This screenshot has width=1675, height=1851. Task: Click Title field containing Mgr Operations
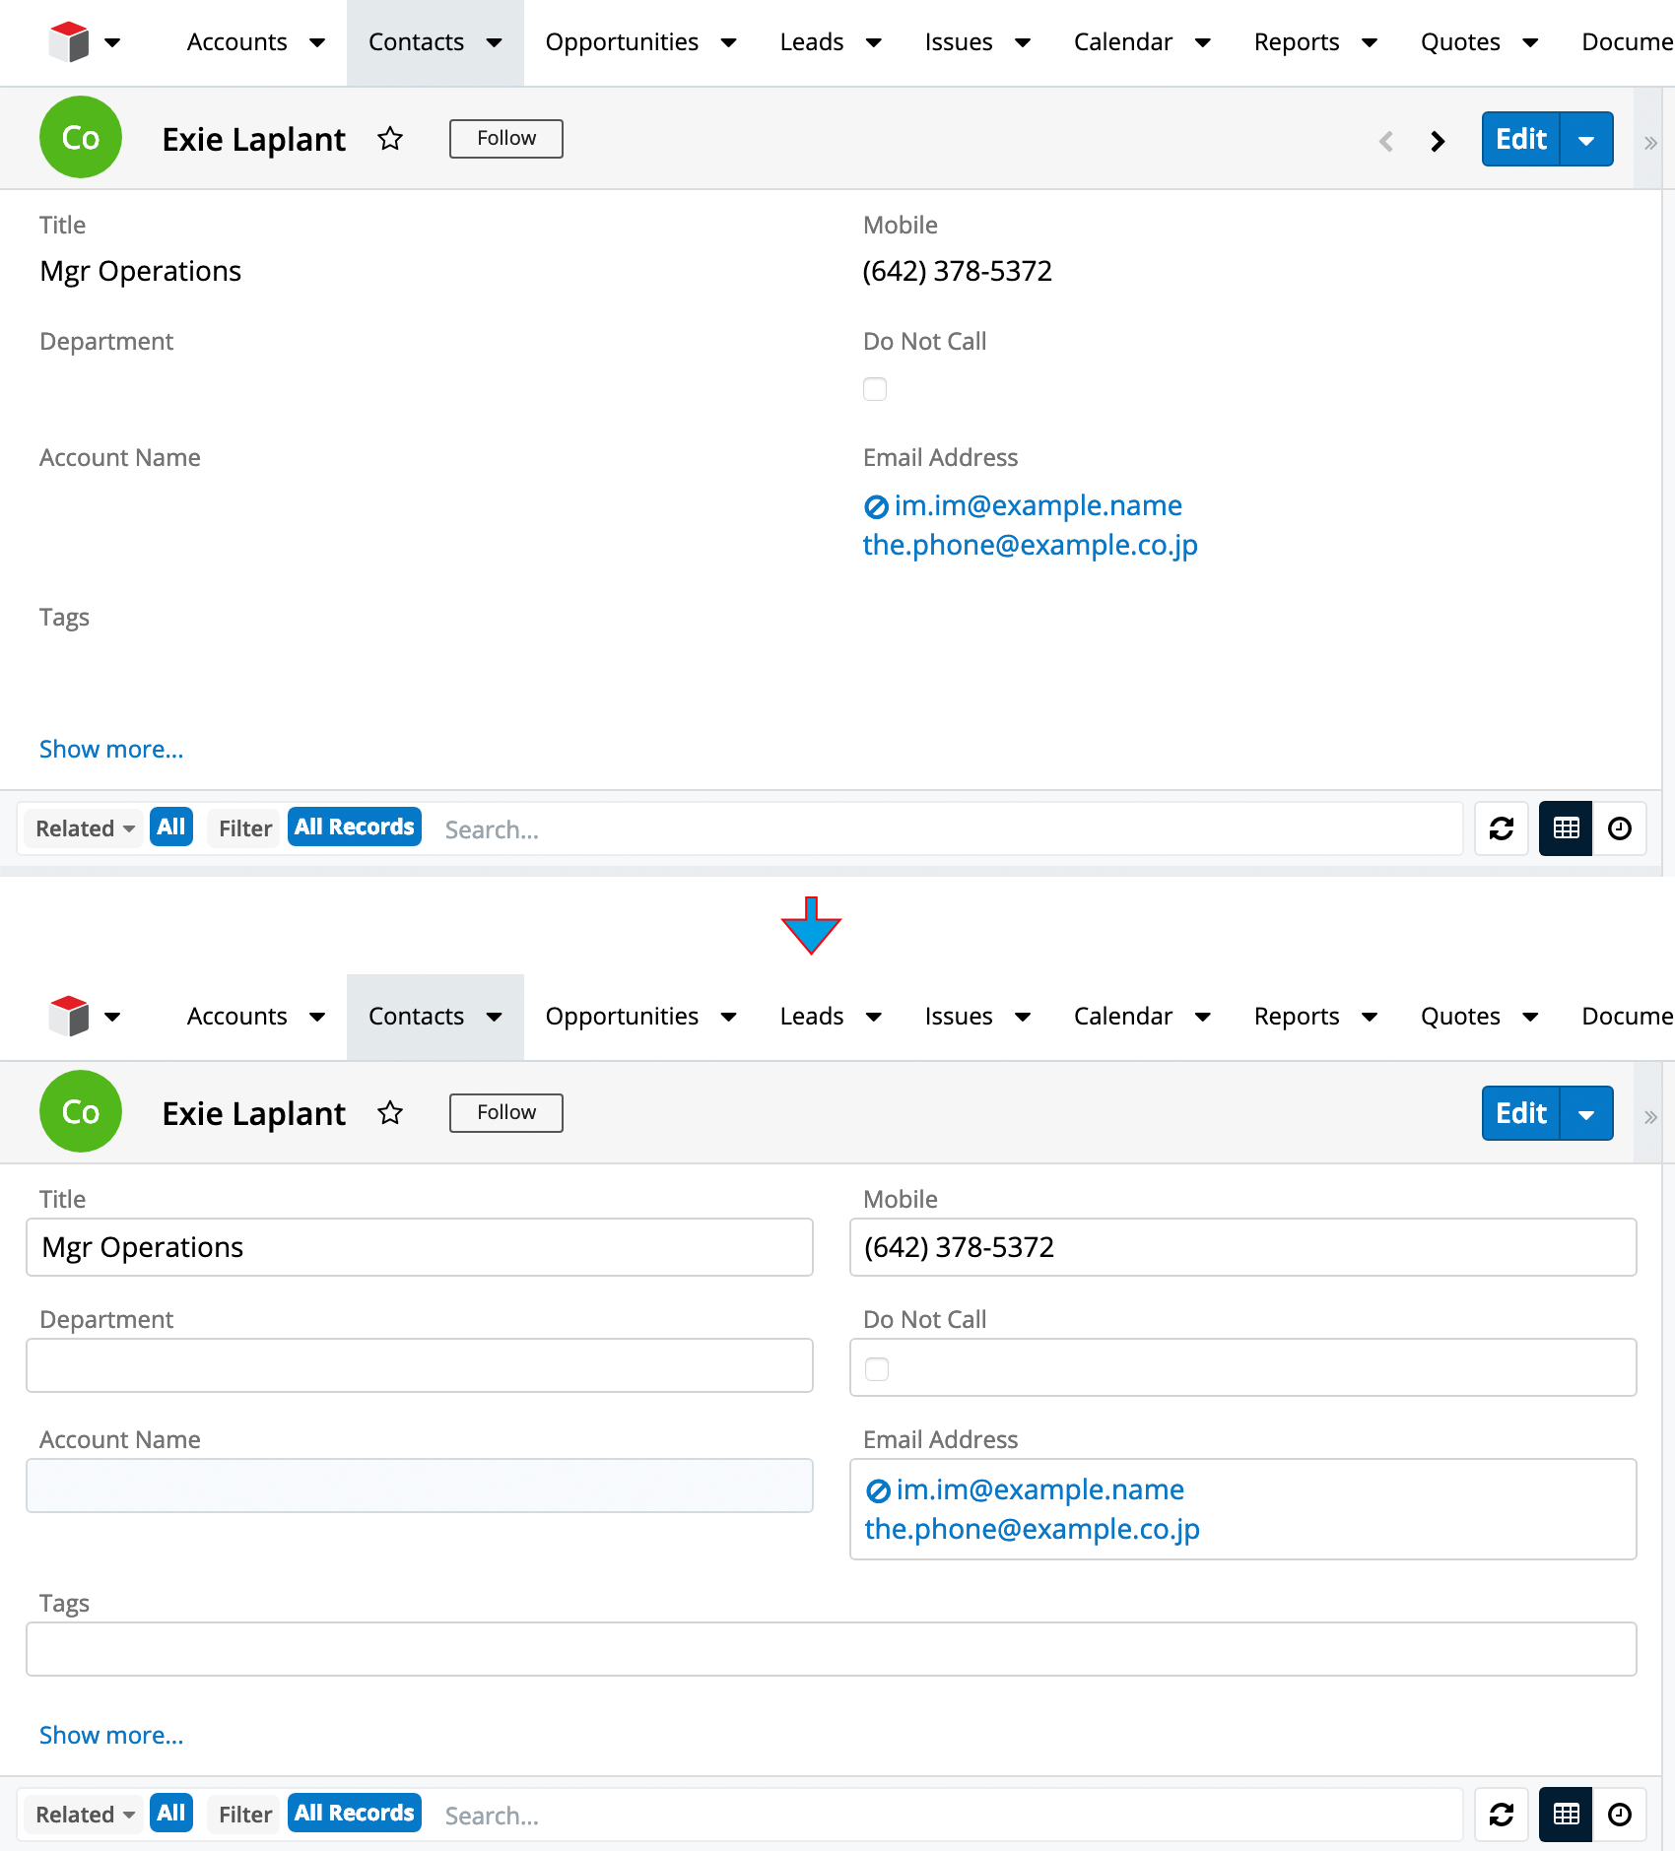point(420,1247)
